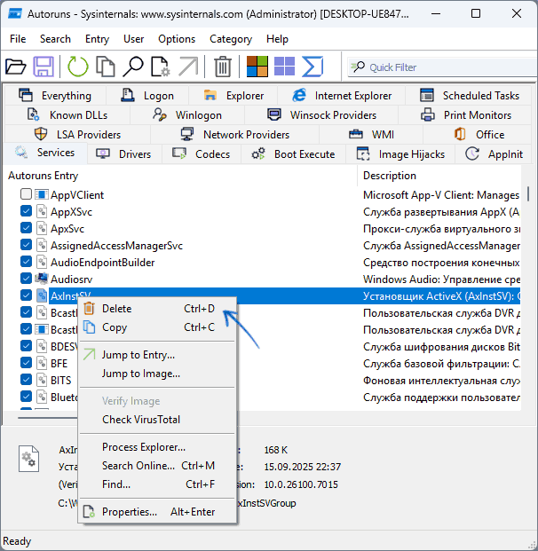Click the sigma VirusTotal toolbar icon
Screen dimensions: 538x551
(x=313, y=67)
